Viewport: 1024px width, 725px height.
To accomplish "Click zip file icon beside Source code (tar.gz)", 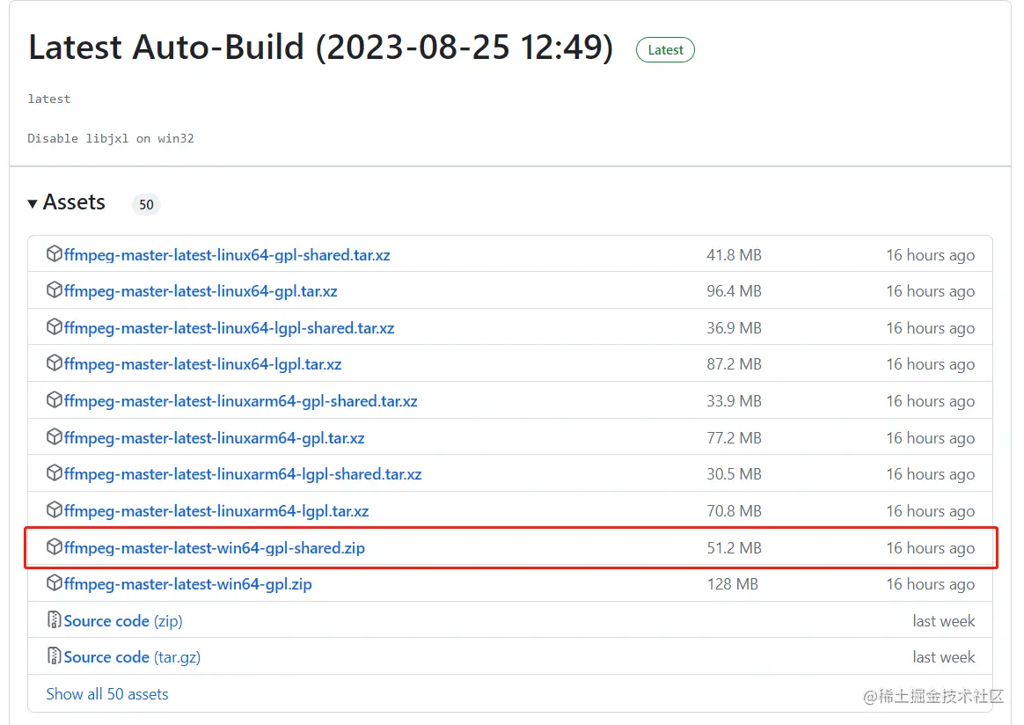I will click(55, 656).
